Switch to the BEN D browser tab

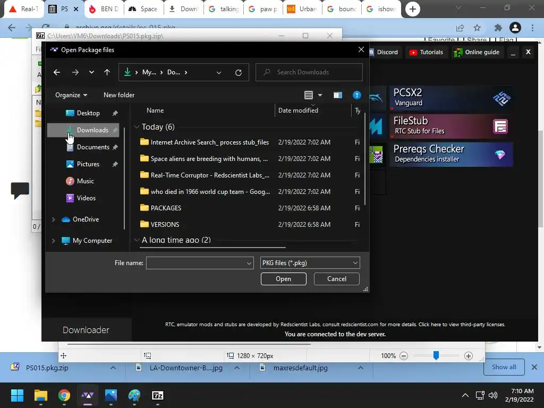[104, 9]
